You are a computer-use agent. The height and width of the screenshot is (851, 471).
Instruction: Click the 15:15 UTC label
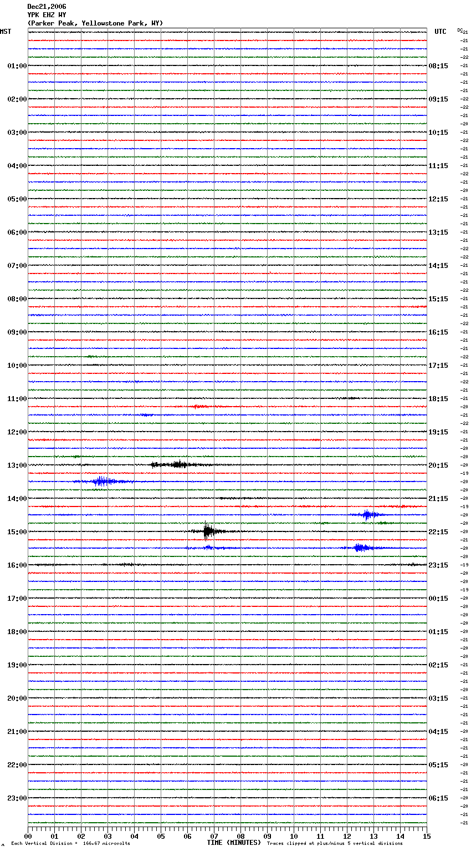click(x=438, y=299)
